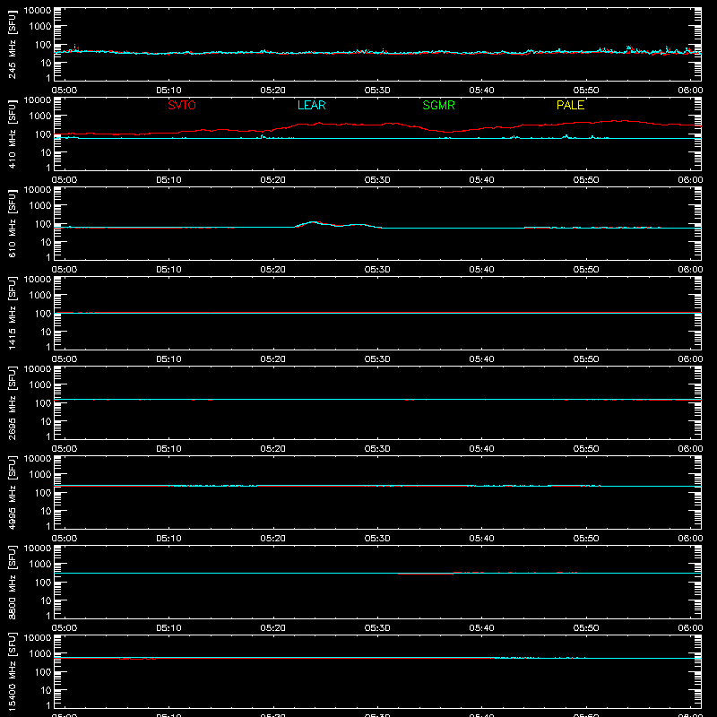This screenshot has height=717, width=717.
Task: Click 05:20 tick label under 610 MHz panel
Action: [x=273, y=270]
